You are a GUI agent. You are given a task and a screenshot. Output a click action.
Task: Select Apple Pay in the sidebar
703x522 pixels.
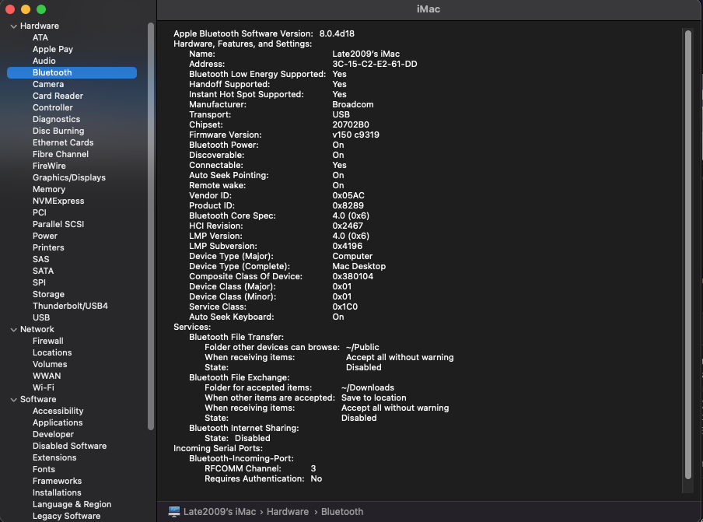click(52, 49)
